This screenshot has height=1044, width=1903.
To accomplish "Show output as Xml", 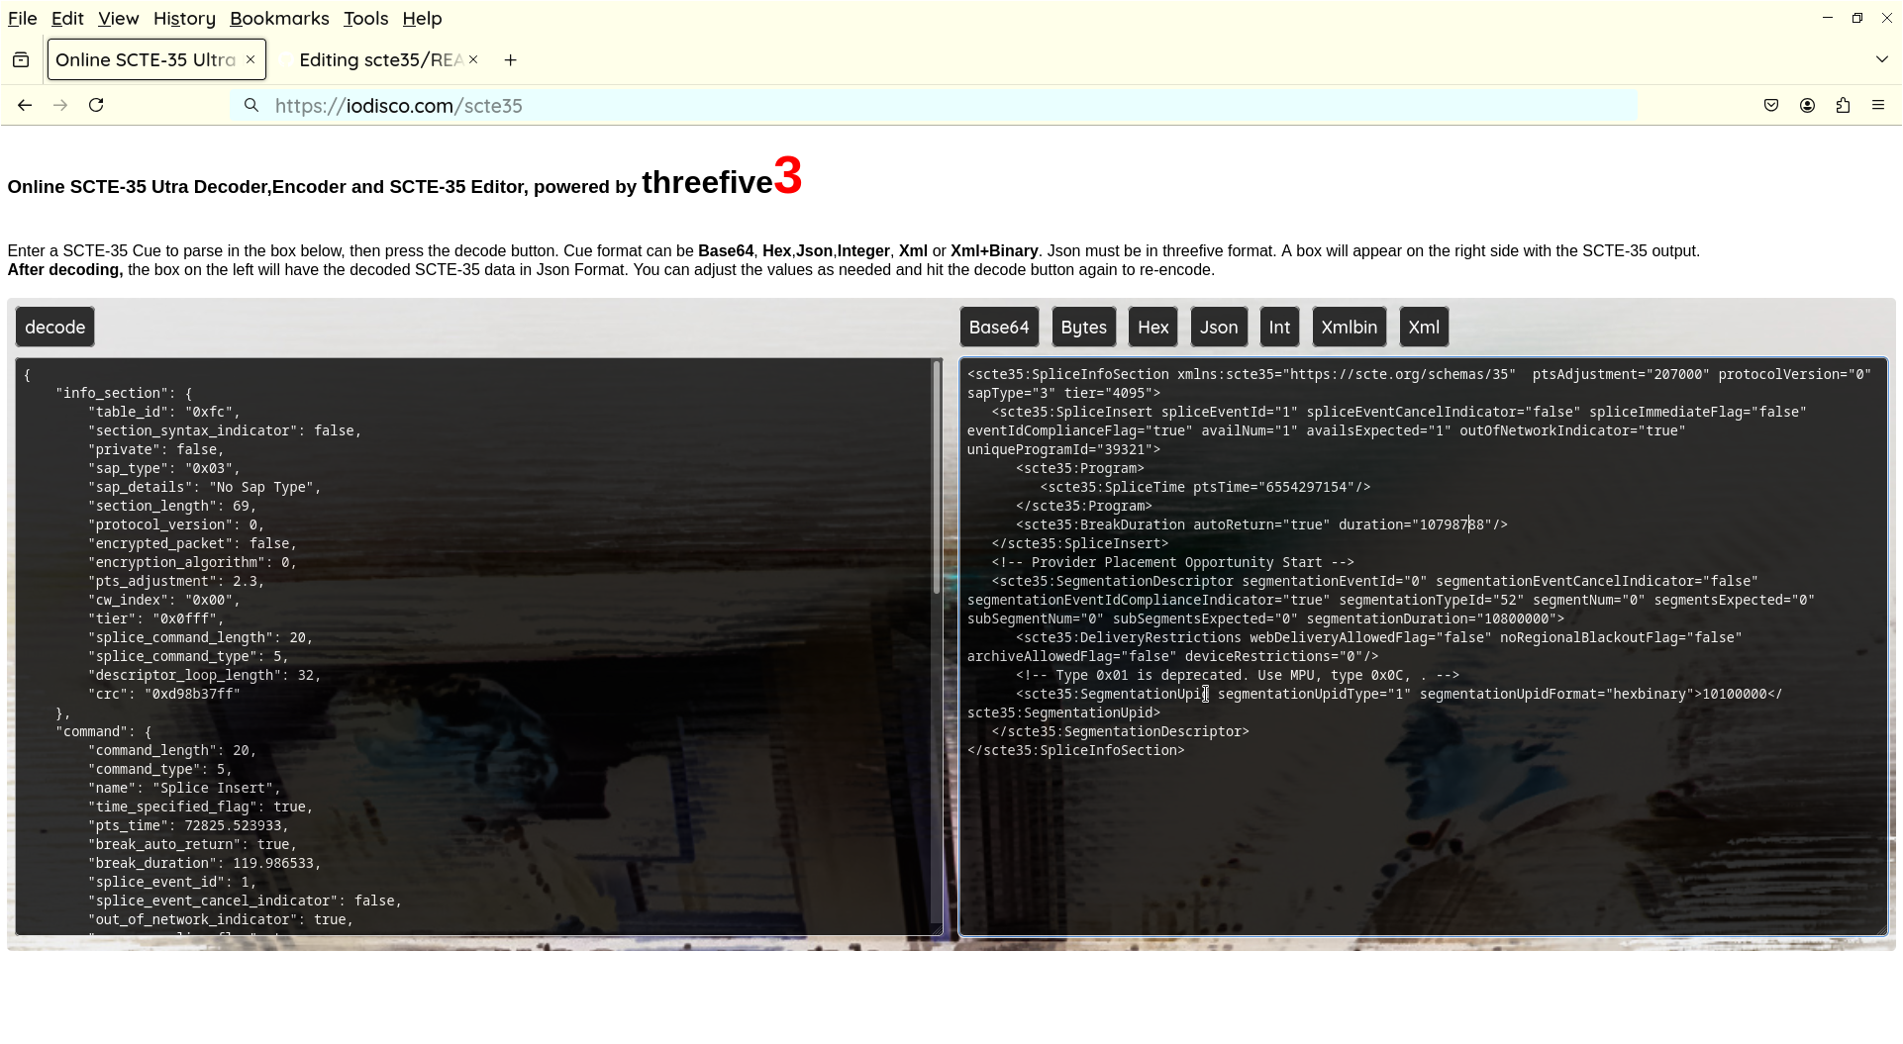I will coord(1424,328).
